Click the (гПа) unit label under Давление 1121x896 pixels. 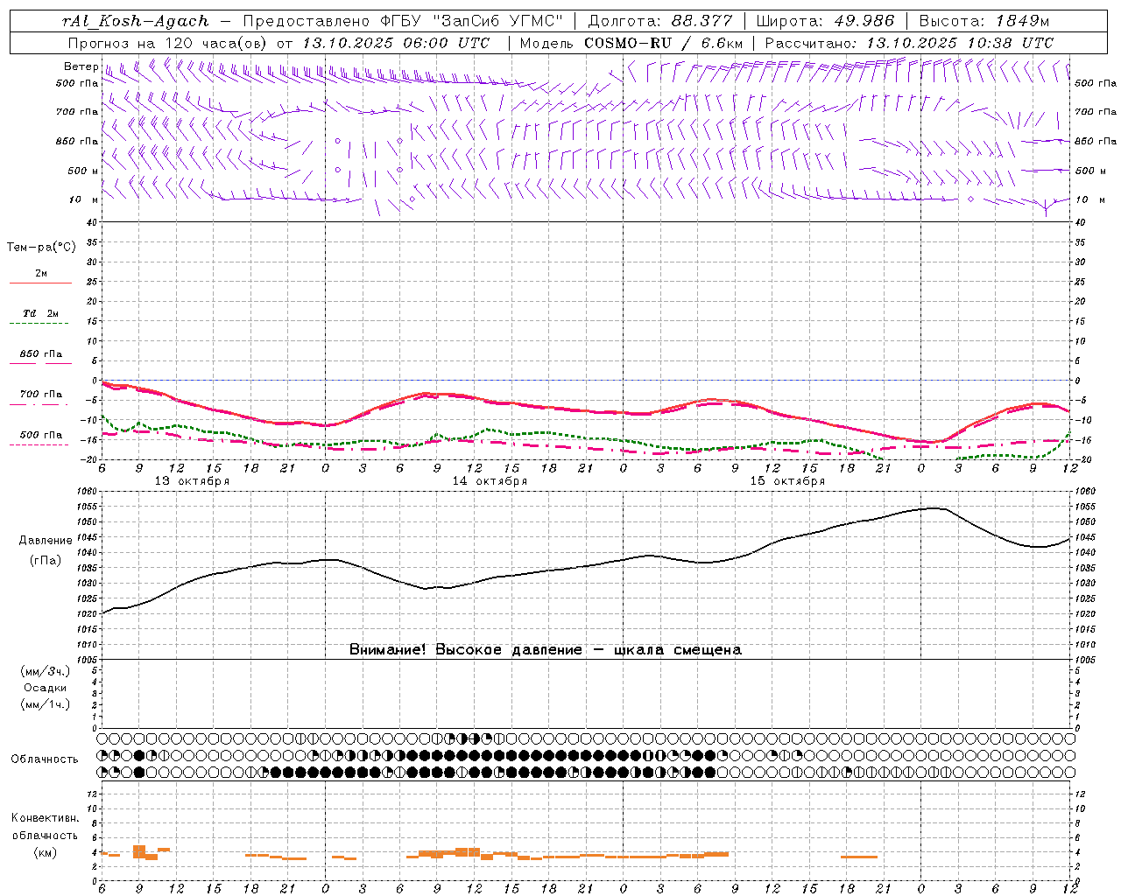point(46,560)
